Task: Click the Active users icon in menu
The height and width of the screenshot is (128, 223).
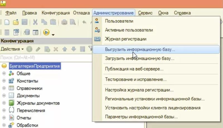Action: click(97, 30)
